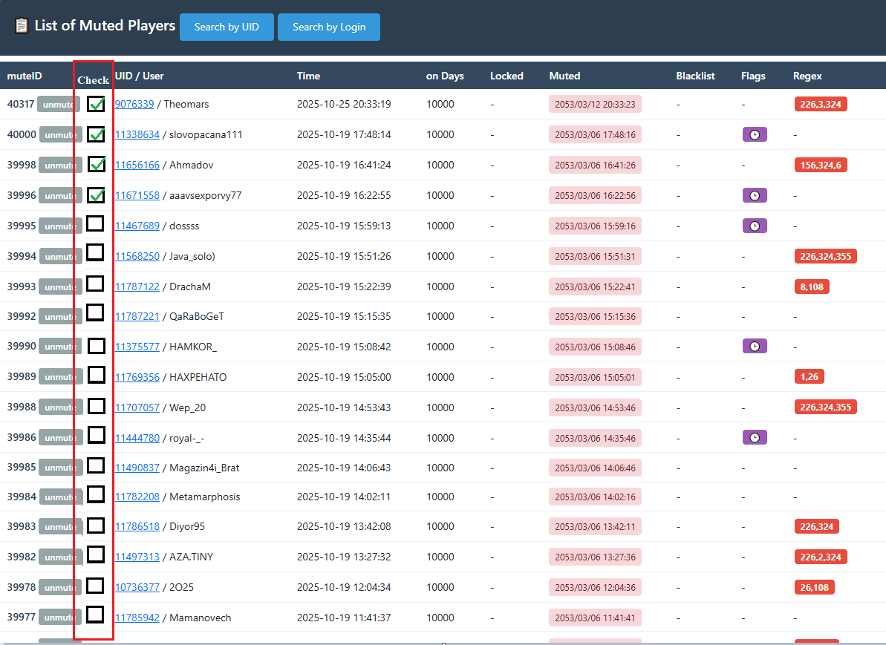Click the clock flag icon for royal-_-

point(755,437)
